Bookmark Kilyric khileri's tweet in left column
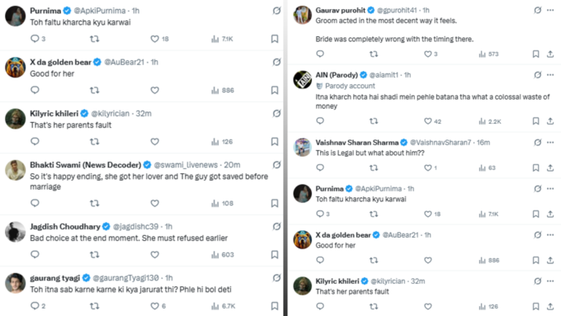 (275, 141)
